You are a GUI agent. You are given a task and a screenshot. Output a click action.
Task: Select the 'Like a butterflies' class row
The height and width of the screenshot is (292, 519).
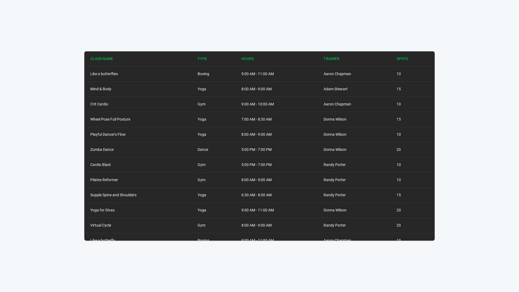104,74
